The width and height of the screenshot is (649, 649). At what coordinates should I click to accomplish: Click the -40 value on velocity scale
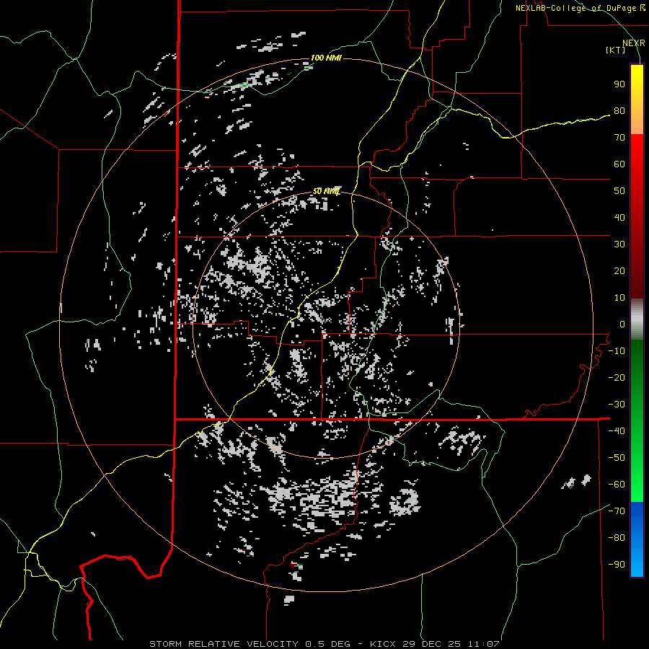tap(617, 431)
